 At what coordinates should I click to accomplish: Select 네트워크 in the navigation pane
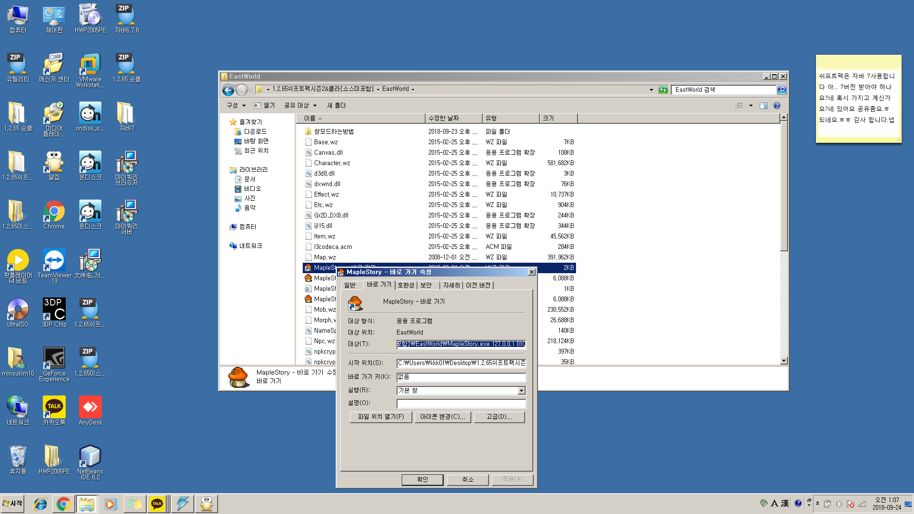246,246
